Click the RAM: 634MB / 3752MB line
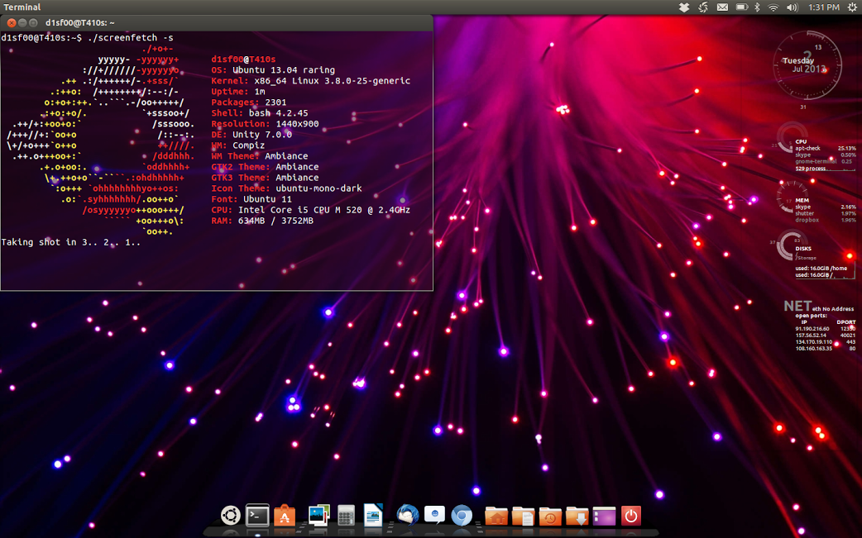 262,221
